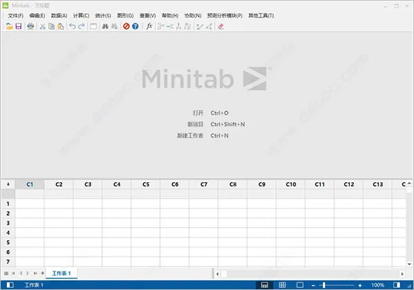The image size is (414, 290).
Task: Click the 新建工作表 Ctrl+N shortcut hint
Action: [203, 135]
